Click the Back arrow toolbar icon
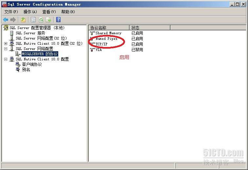248x170 pixels. point(6,20)
